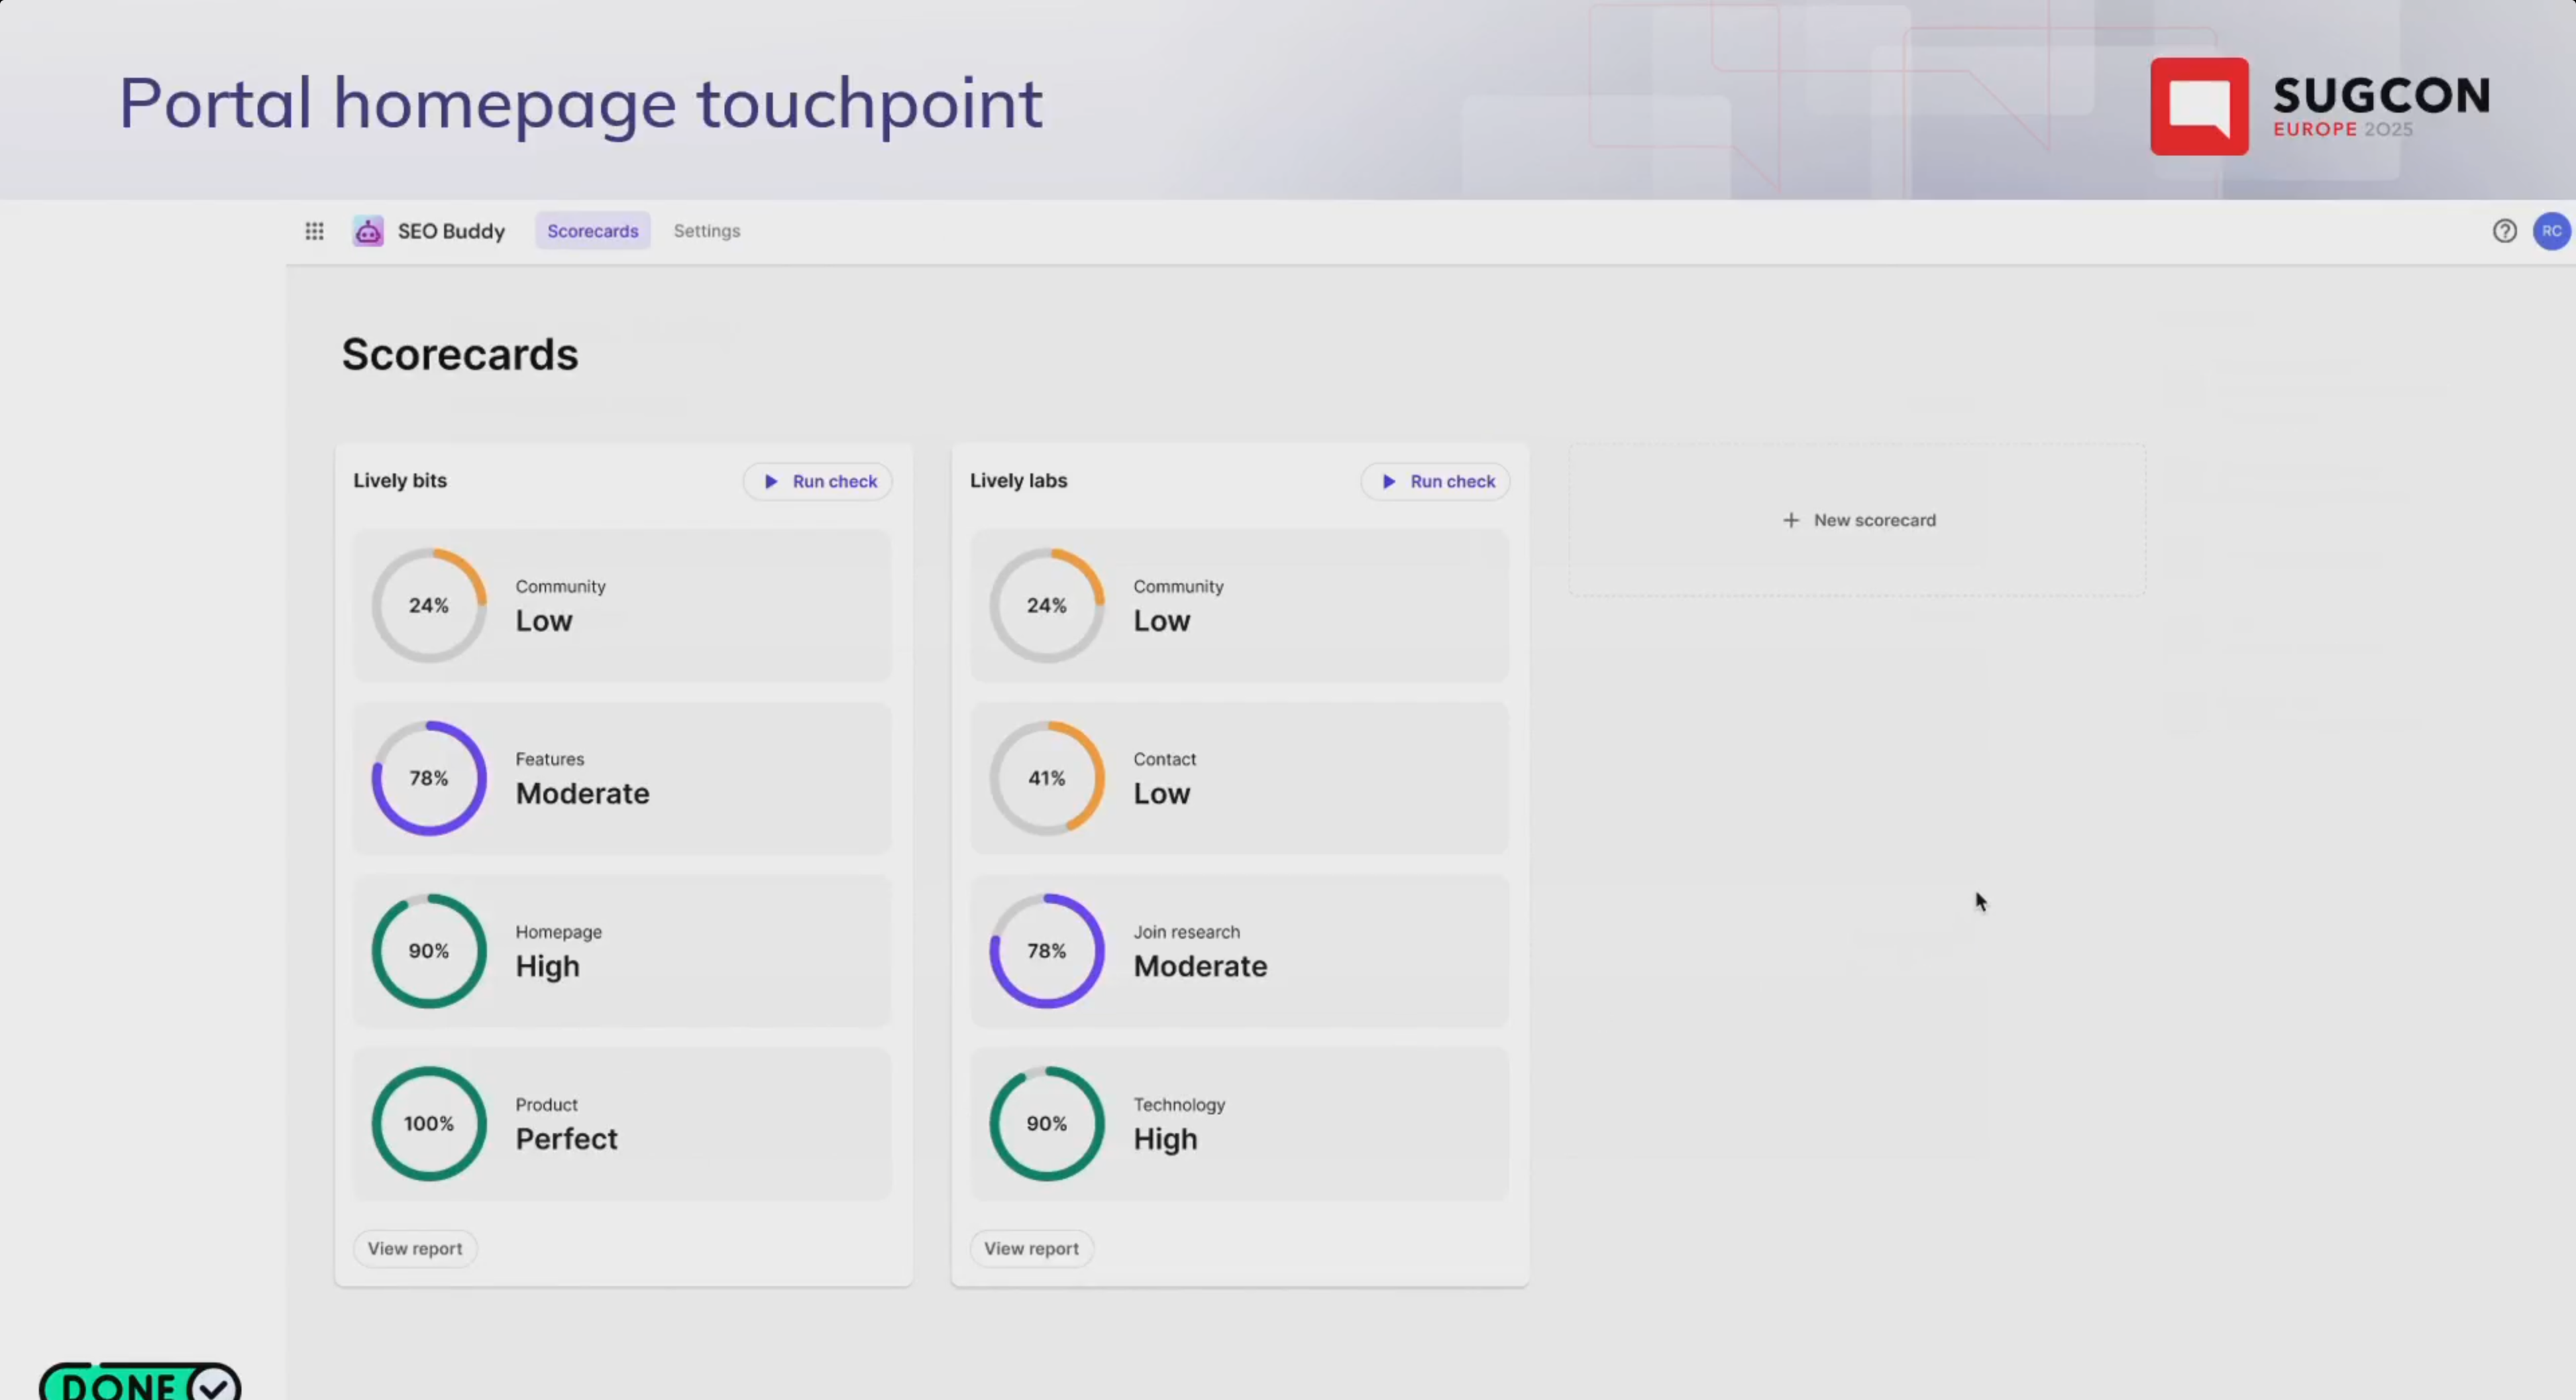Click the 78% Features progress ring
Screen dimensions: 2576x1400
(x=429, y=778)
